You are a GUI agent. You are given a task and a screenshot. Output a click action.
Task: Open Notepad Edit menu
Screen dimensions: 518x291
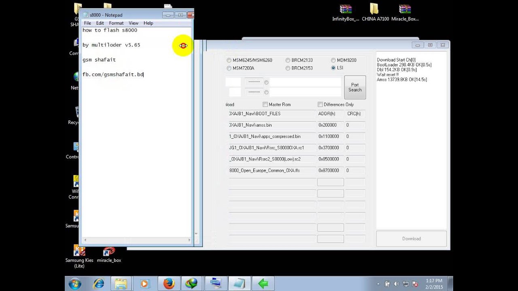coord(100,23)
